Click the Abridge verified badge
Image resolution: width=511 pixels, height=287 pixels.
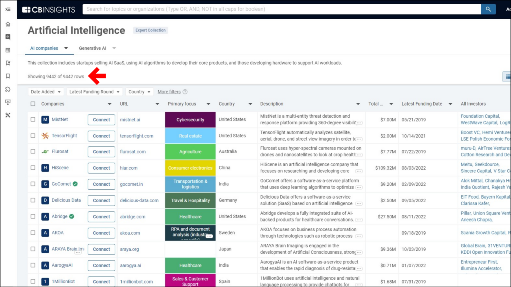pyautogui.click(x=72, y=216)
